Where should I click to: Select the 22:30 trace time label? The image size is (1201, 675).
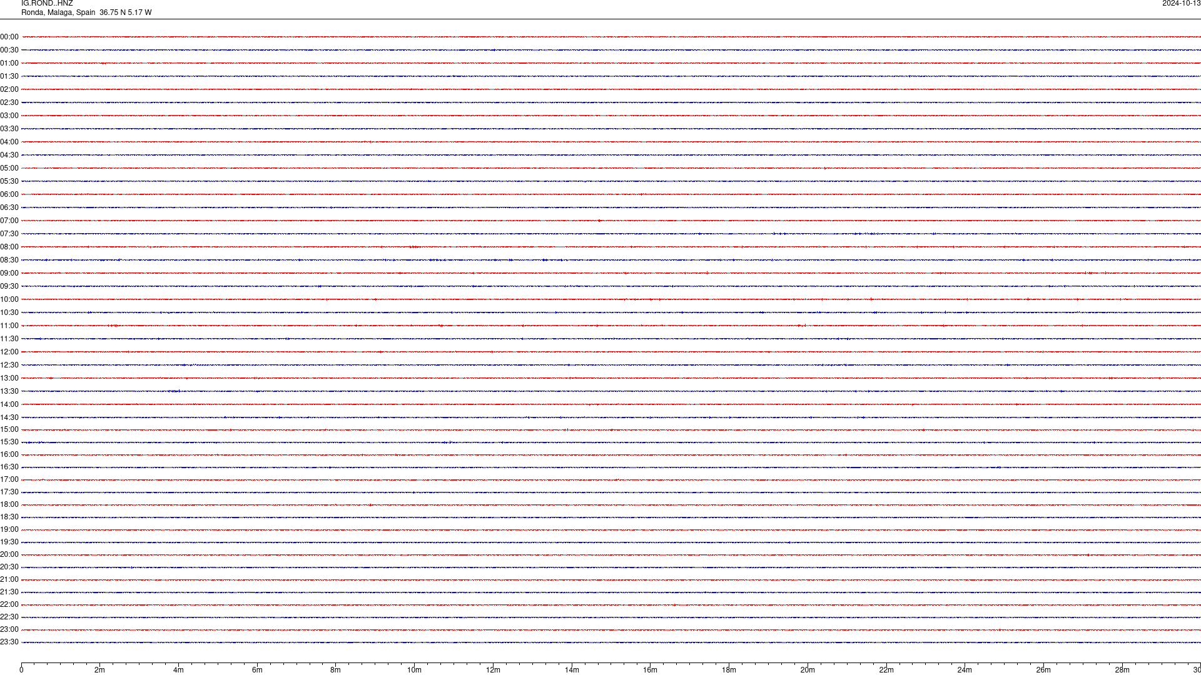click(9, 617)
